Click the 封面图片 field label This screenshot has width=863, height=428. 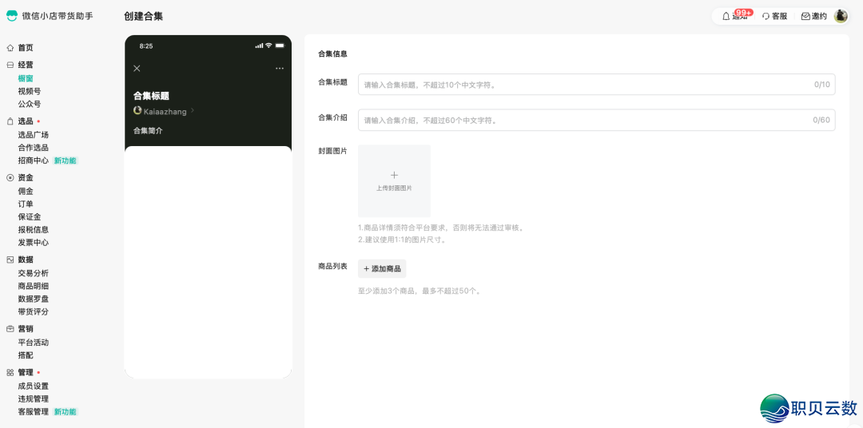tap(332, 151)
